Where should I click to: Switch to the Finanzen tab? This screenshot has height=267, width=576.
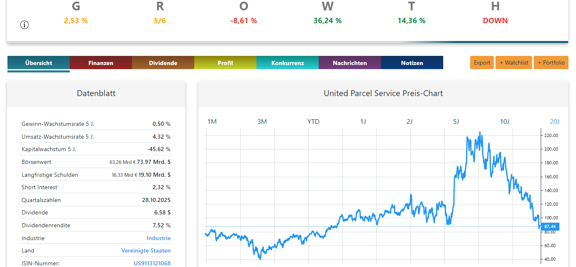(x=101, y=63)
